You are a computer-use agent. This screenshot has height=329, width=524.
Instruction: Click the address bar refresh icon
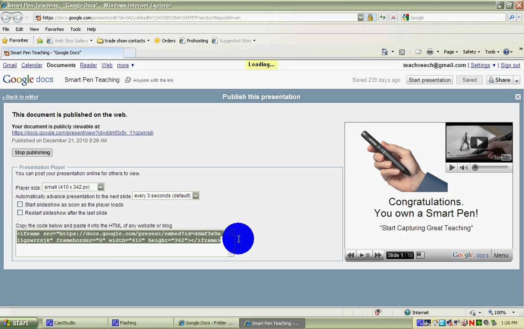383,17
